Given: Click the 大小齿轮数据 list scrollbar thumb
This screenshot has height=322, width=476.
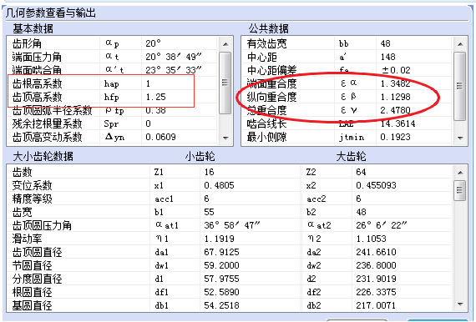Looking at the screenshot, I should (460, 190).
